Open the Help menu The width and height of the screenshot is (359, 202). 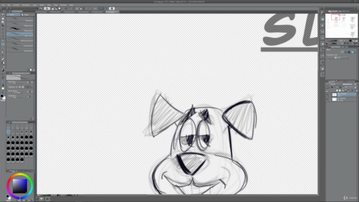(71, 5)
